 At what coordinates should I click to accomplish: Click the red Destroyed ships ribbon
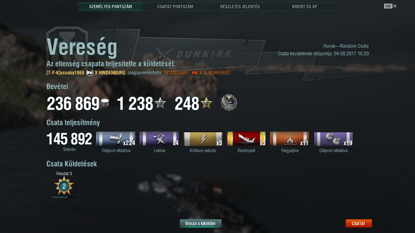coord(246,139)
